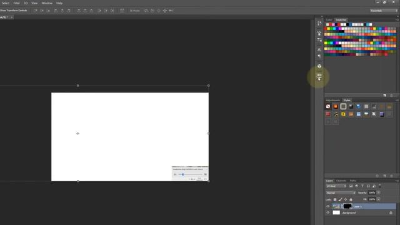
Task: Switch to the Channels tab
Action: tap(341, 181)
